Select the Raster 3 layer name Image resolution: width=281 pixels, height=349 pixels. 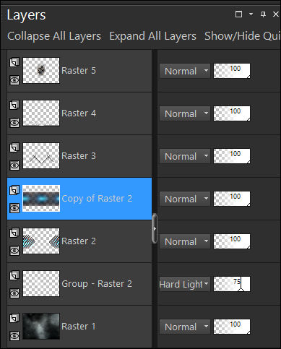[79, 156]
